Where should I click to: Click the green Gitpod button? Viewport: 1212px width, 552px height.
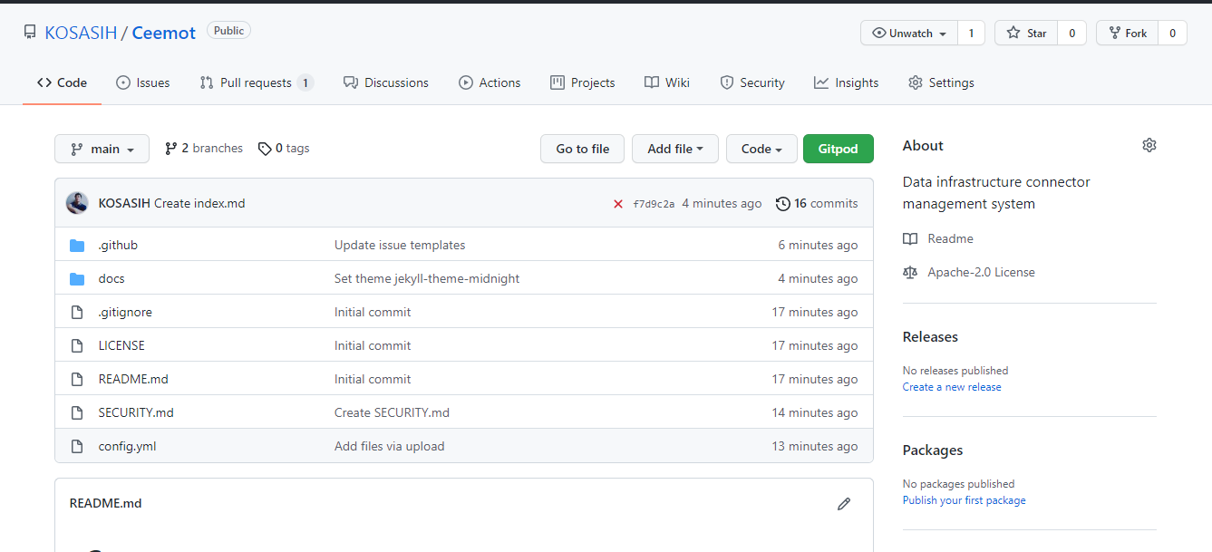839,149
